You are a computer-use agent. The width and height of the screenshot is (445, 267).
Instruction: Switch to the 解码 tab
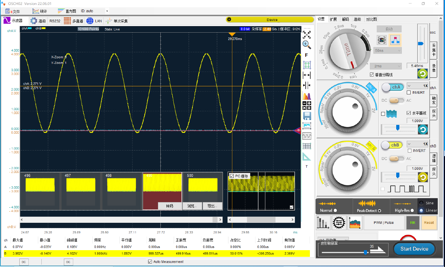pyautogui.click(x=345, y=19)
